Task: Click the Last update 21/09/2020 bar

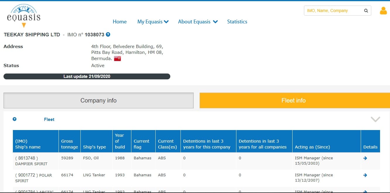Action: point(87,76)
